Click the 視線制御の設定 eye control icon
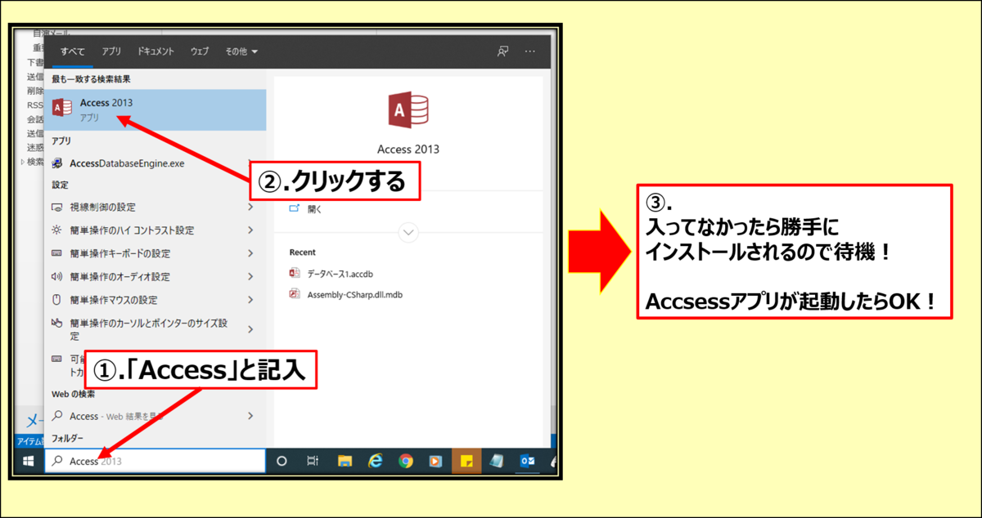The height and width of the screenshot is (518, 982). click(x=57, y=208)
